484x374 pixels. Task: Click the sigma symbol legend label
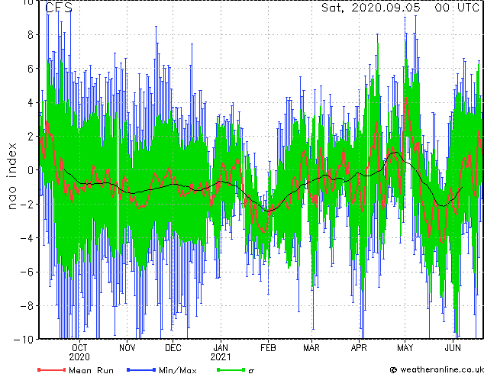(251, 371)
